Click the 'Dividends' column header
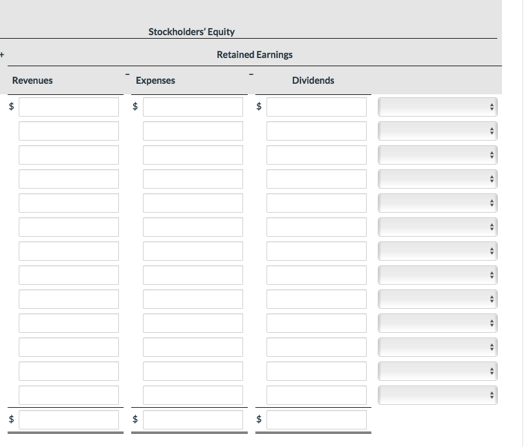The width and height of the screenshot is (526, 447). click(313, 80)
